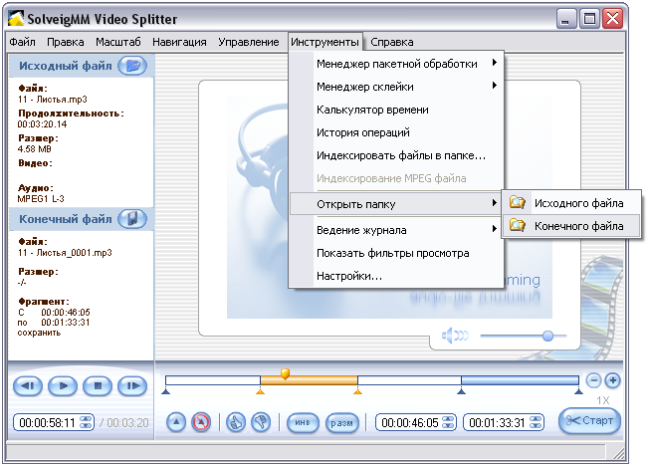This screenshot has width=649, height=464.
Task: Open the Справка menu
Action: tap(391, 42)
